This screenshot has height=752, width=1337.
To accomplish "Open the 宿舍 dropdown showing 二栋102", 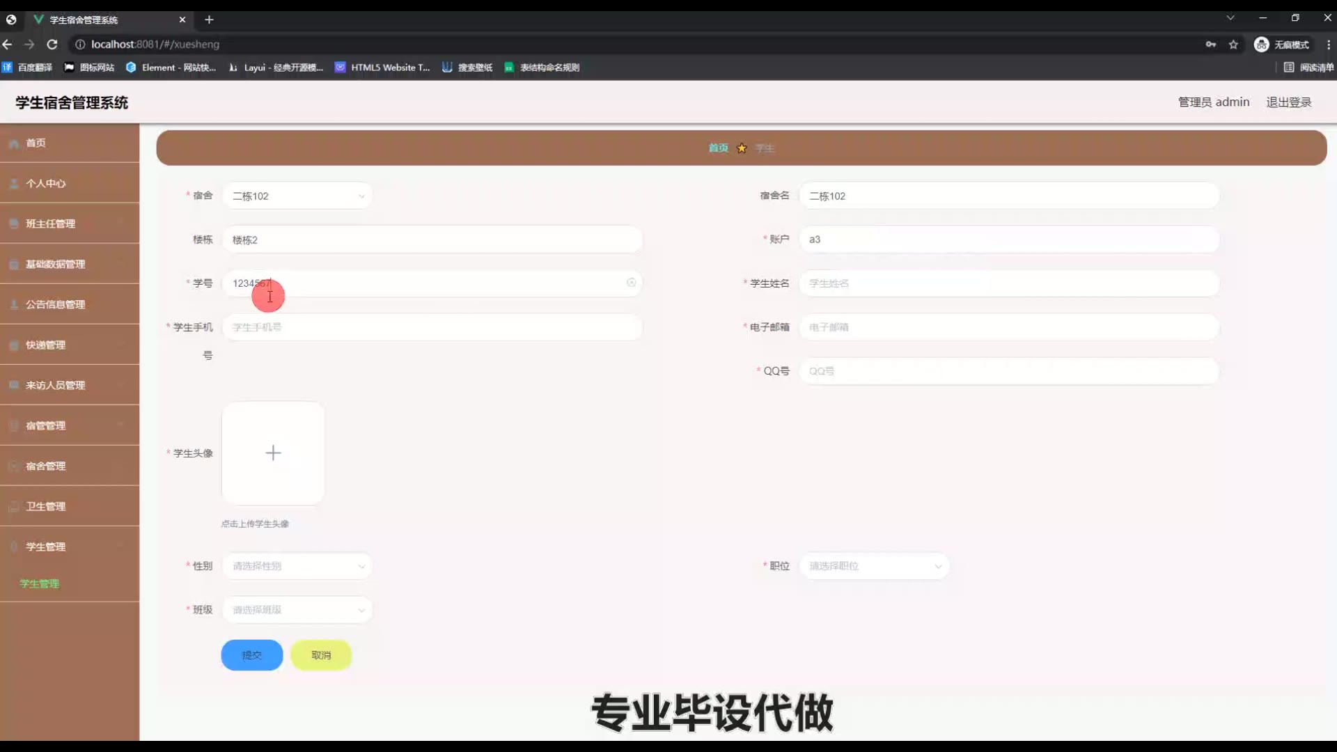I will (297, 196).
